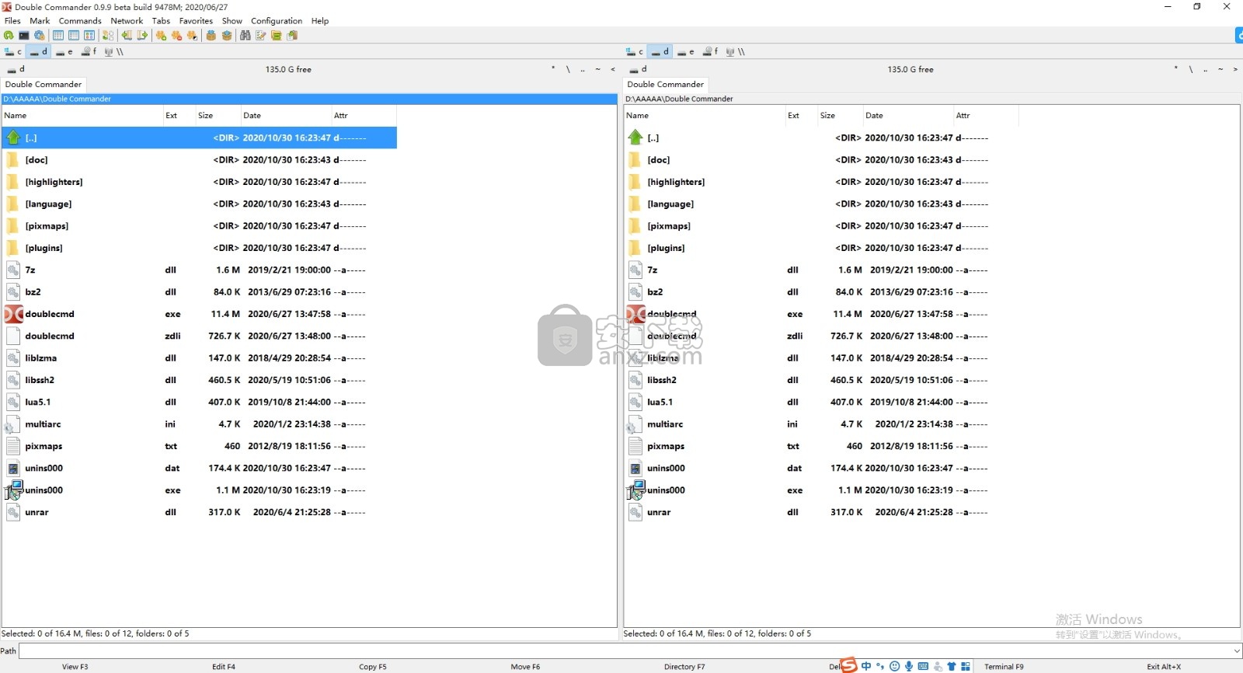Screen dimensions: 1243x673
Task: Click the View F3 button
Action: coord(75,667)
